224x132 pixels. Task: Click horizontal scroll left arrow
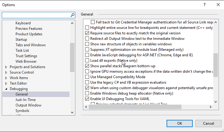tap(86, 107)
